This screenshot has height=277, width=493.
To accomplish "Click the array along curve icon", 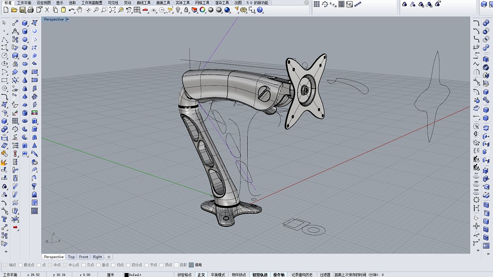I will [x=333, y=4].
